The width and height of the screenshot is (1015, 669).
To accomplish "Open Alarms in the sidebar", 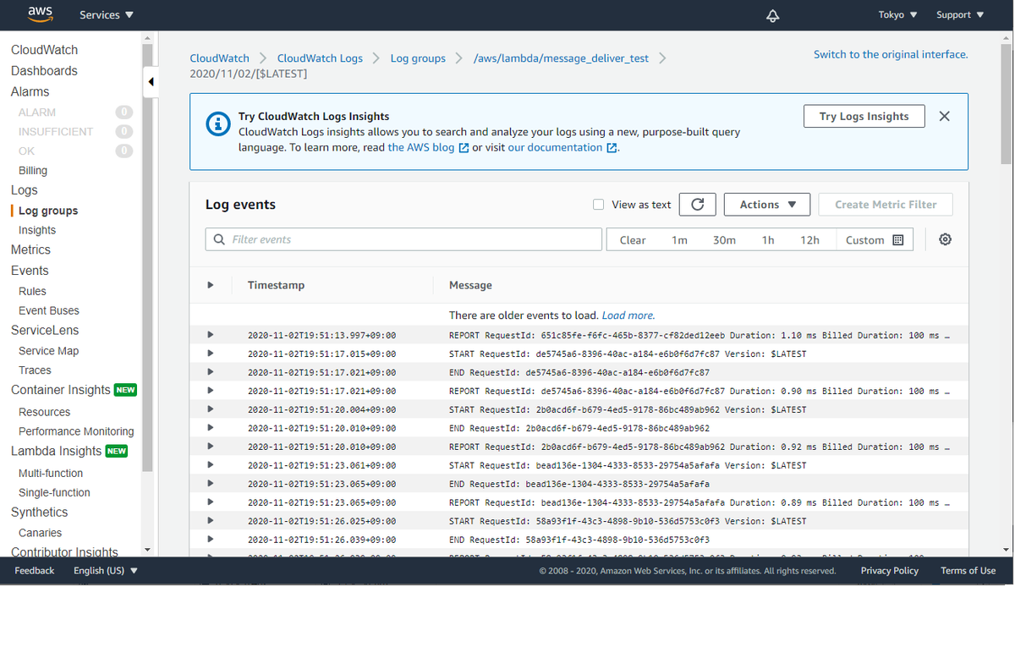I will [30, 91].
